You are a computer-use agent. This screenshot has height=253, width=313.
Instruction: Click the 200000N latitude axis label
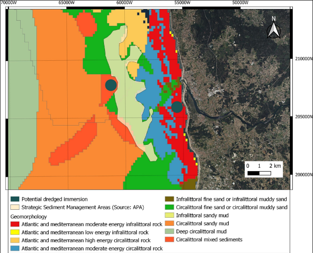pos(302,175)
